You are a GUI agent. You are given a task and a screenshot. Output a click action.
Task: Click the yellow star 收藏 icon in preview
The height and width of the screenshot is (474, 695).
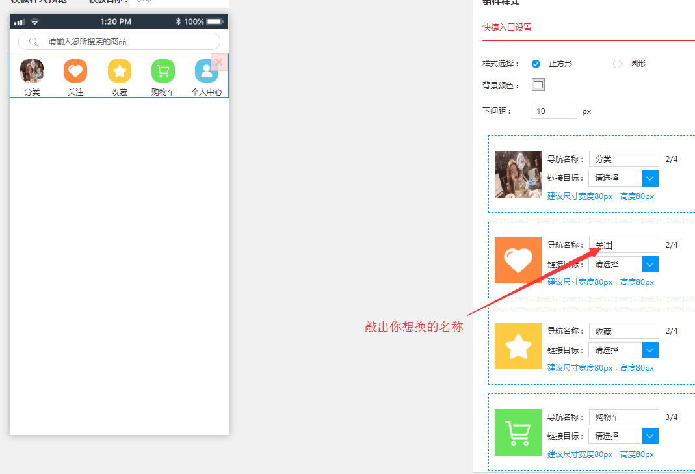(x=120, y=71)
